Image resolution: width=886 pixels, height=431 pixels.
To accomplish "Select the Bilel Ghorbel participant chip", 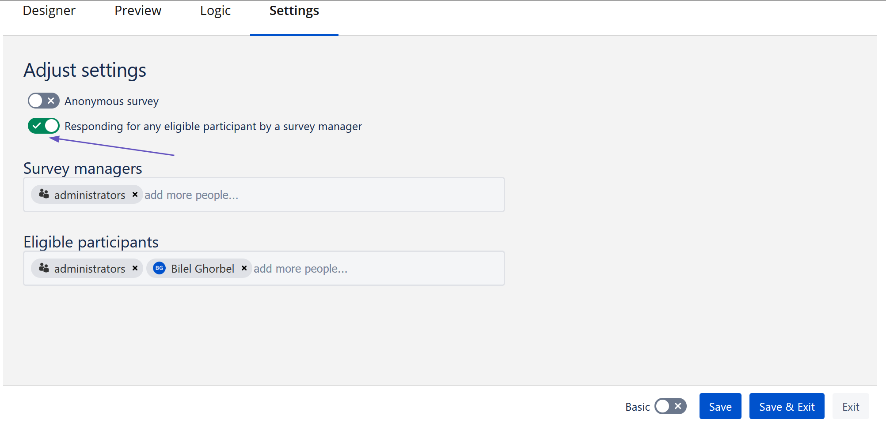I will tap(202, 269).
